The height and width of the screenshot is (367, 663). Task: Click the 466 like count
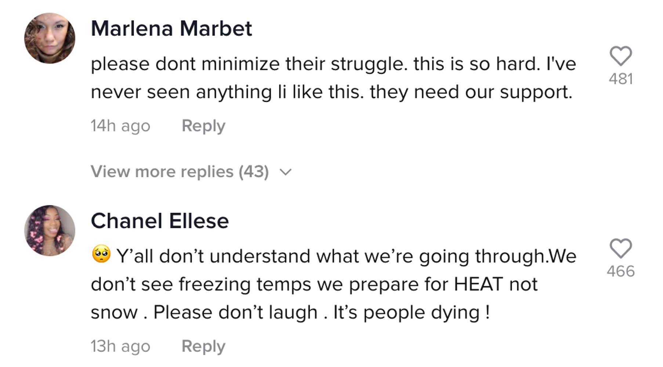620,271
